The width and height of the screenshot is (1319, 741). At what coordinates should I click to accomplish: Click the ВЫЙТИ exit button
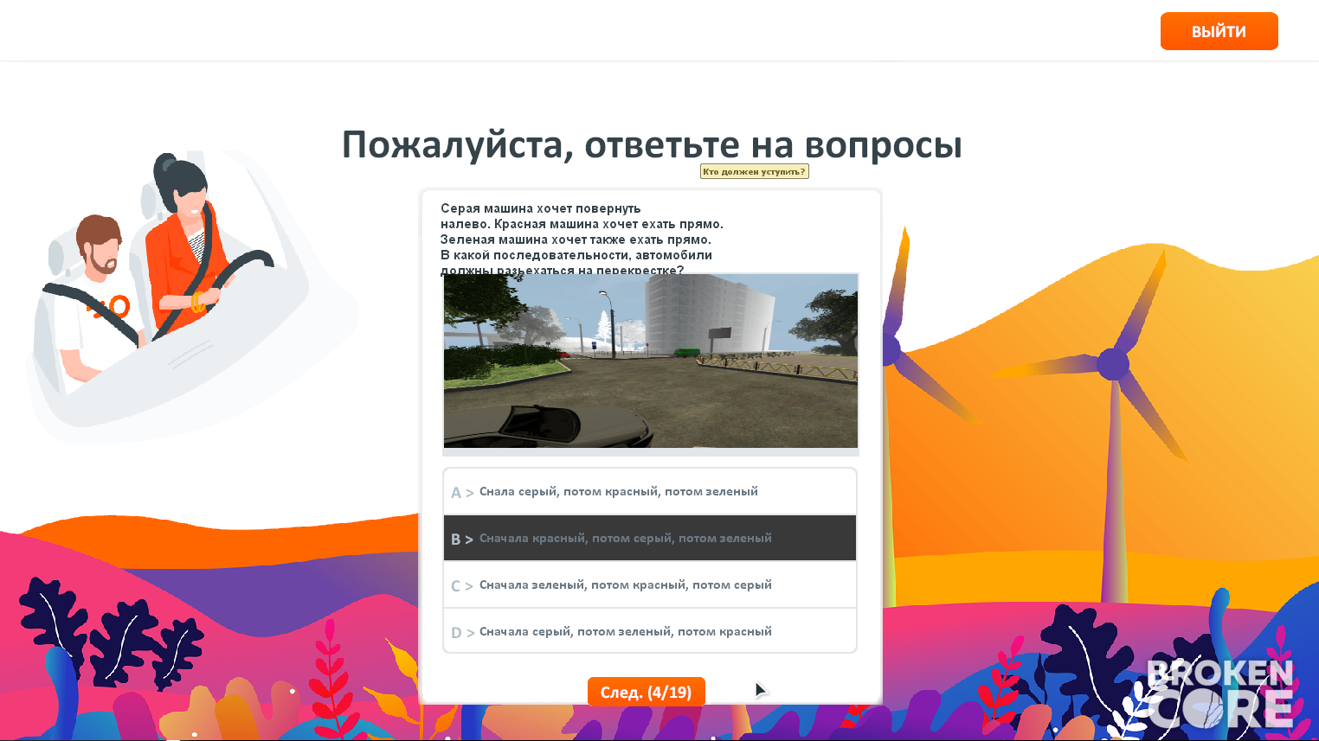(x=1219, y=31)
